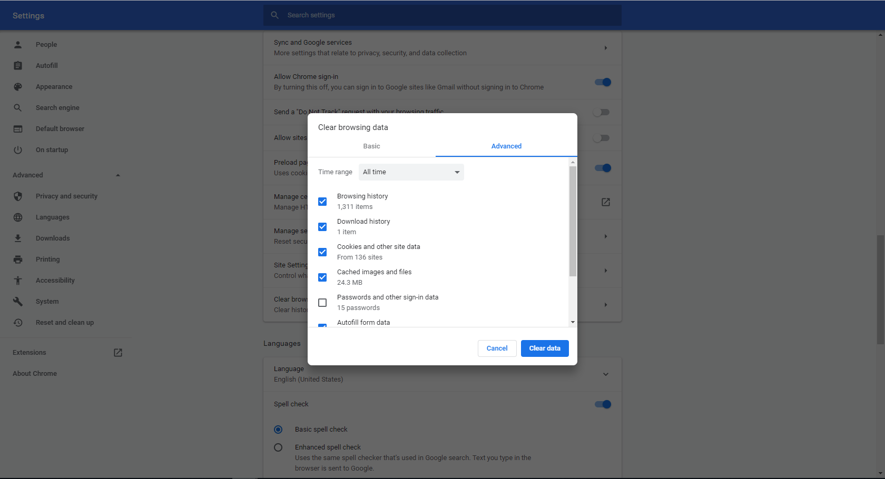885x479 pixels.
Task: Expand the Language dropdown for English
Action: 605,374
